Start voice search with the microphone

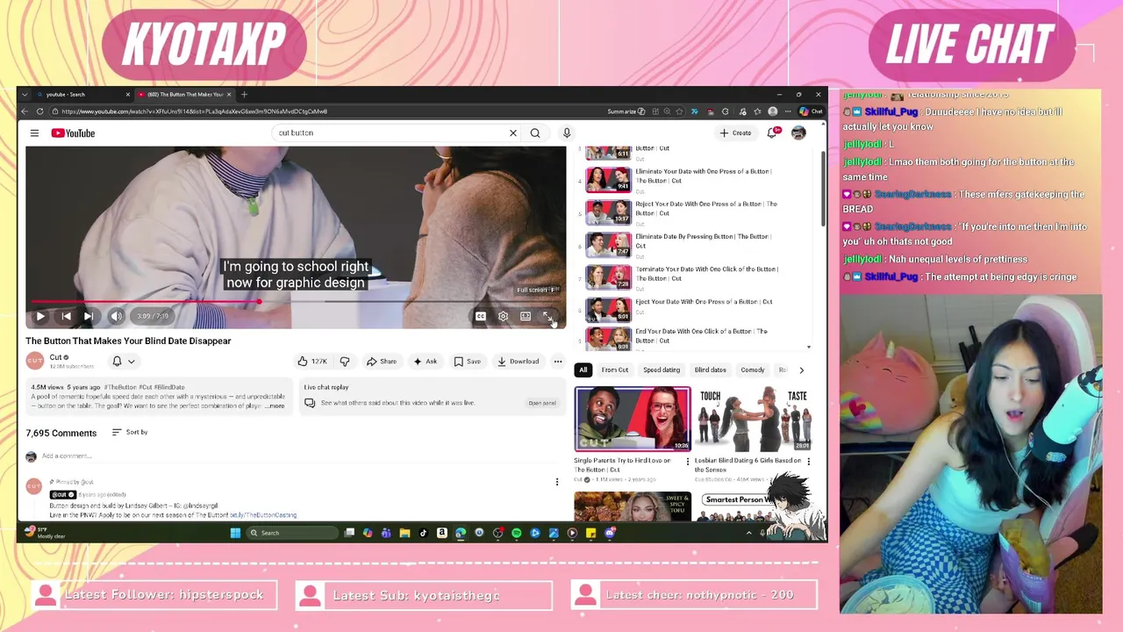pos(567,133)
